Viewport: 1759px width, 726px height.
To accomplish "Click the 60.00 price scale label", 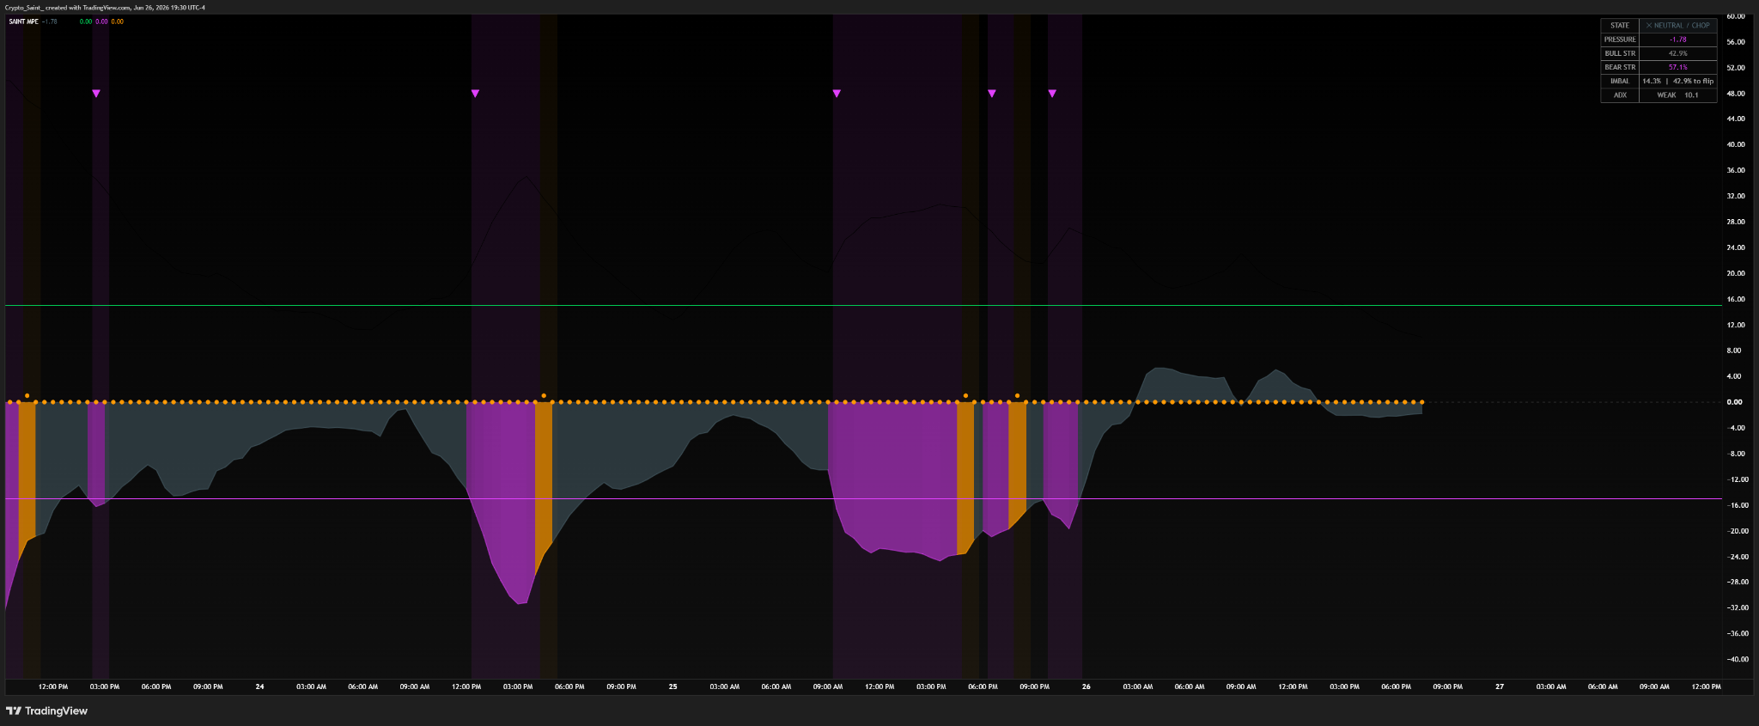I will point(1735,16).
